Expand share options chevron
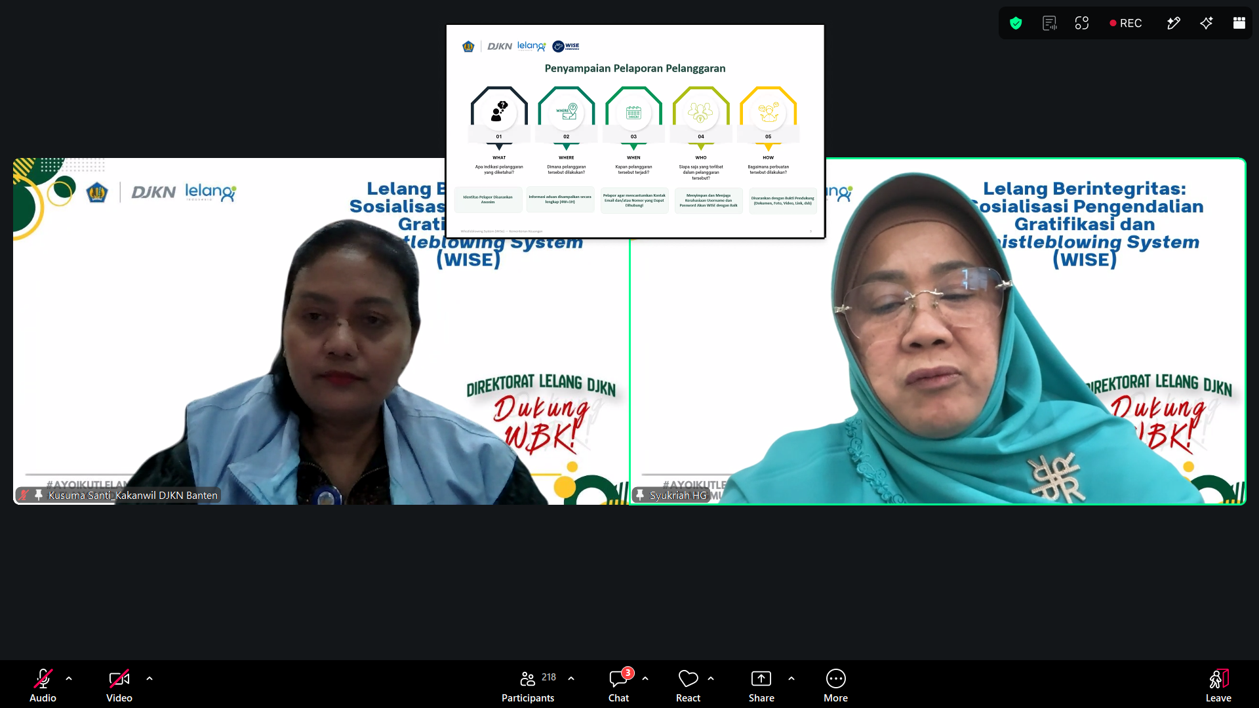Image resolution: width=1259 pixels, height=708 pixels. [x=791, y=678]
